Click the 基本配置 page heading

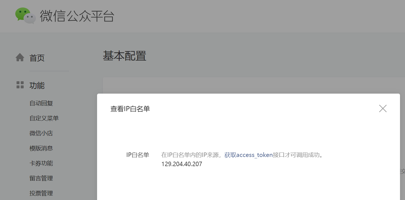coord(125,56)
